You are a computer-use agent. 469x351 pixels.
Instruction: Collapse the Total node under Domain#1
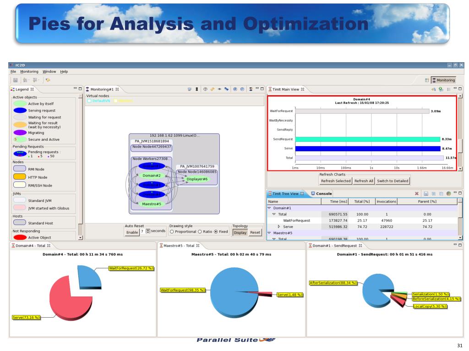point(274,214)
